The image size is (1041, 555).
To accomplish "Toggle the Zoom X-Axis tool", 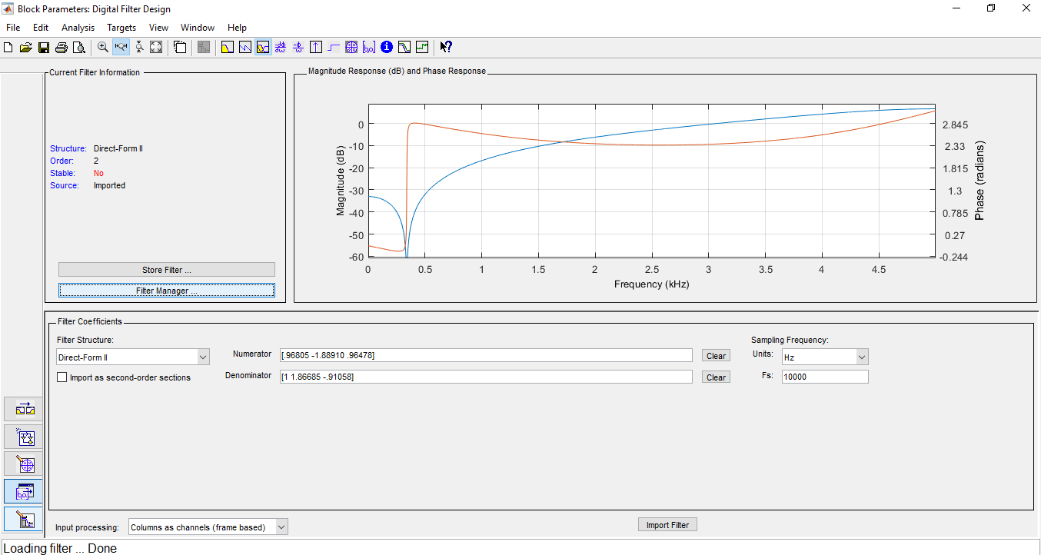I will tap(121, 47).
